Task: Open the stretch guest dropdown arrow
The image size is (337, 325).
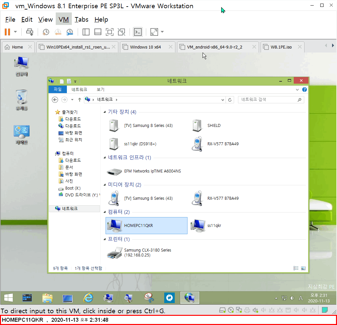Action: pos(162,32)
